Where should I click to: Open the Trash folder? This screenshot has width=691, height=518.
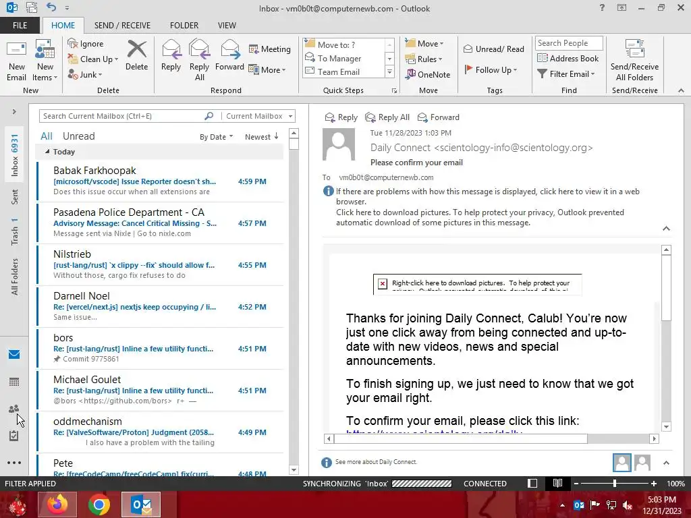14,231
